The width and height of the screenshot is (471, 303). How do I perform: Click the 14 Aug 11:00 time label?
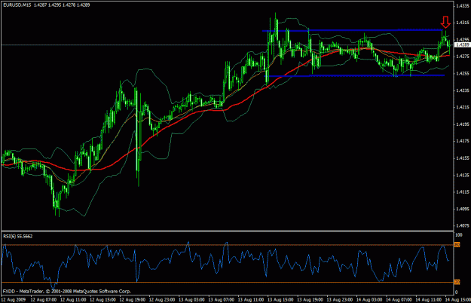tap(428, 300)
